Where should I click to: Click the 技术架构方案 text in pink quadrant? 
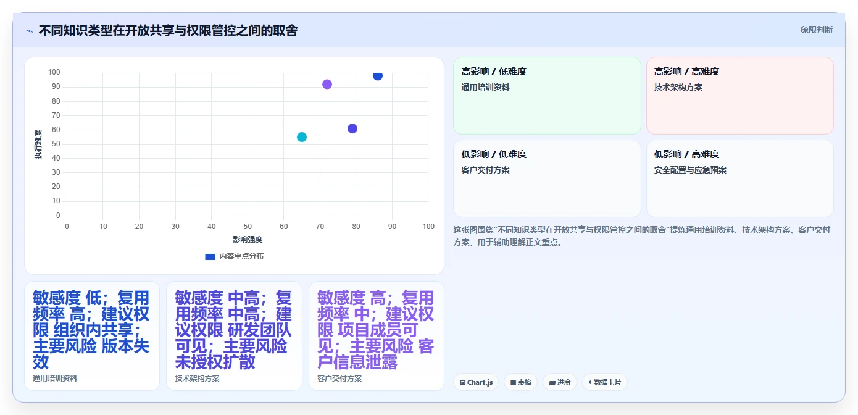point(678,87)
